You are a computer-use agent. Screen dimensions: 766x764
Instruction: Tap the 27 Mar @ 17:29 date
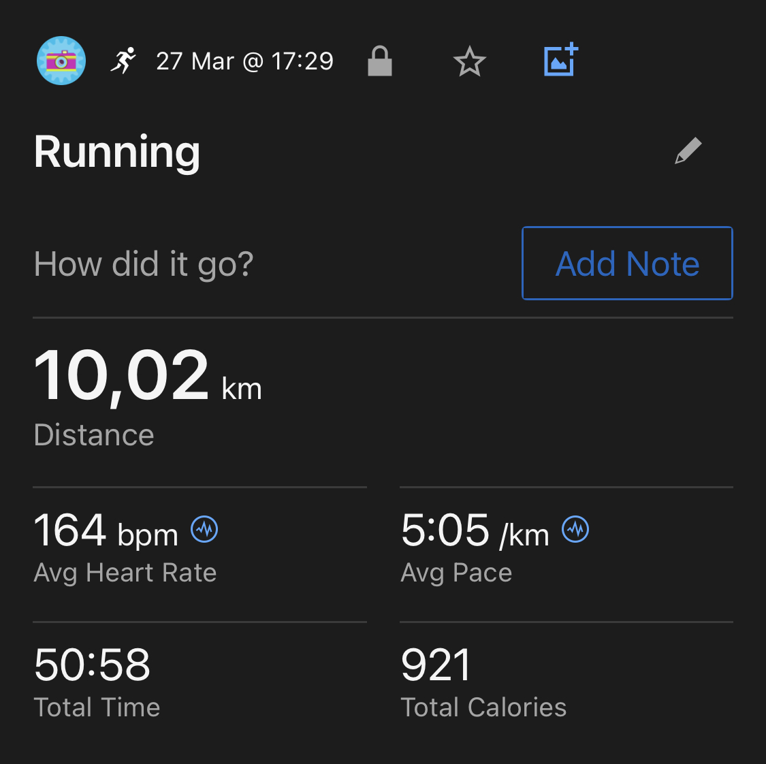pyautogui.click(x=244, y=61)
